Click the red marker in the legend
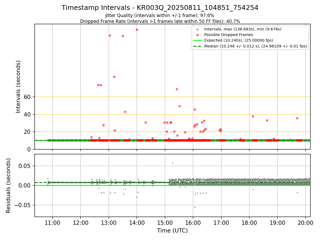This screenshot has width=320, height=240. [197, 35]
